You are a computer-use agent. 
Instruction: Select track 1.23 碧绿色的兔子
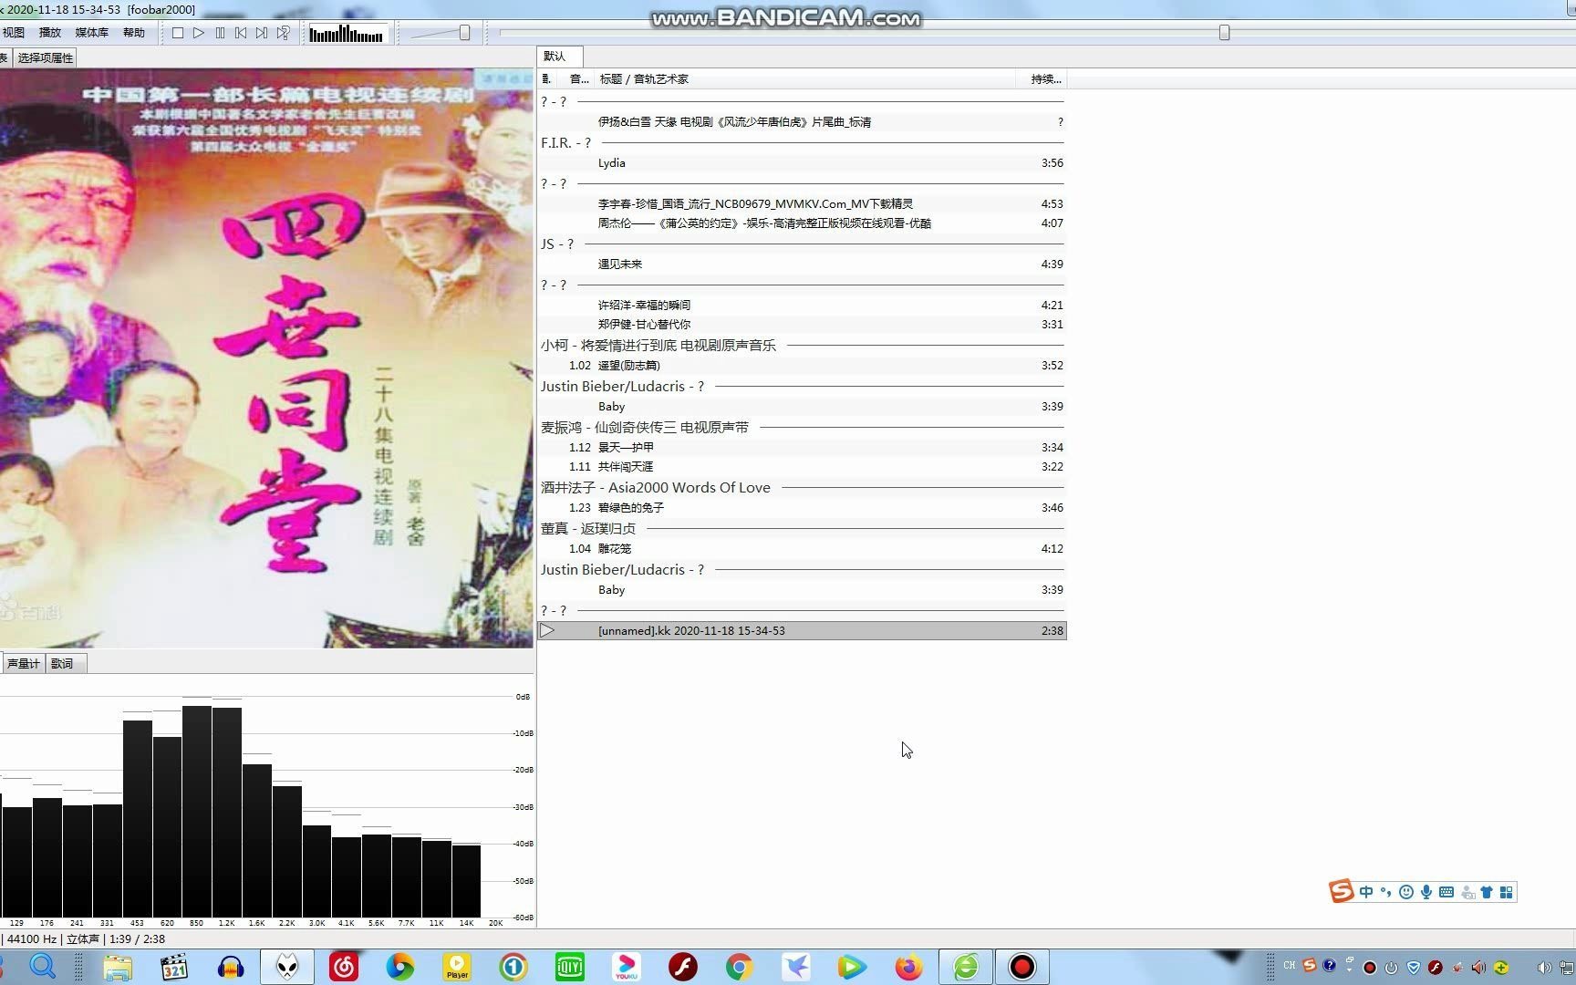click(x=802, y=508)
